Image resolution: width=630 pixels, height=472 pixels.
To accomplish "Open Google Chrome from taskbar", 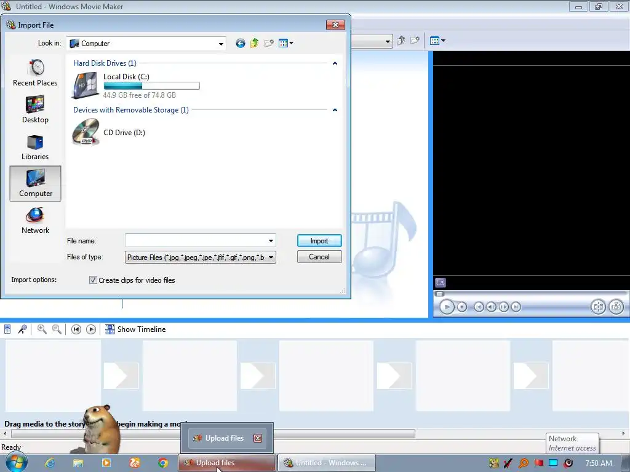I will [162, 463].
